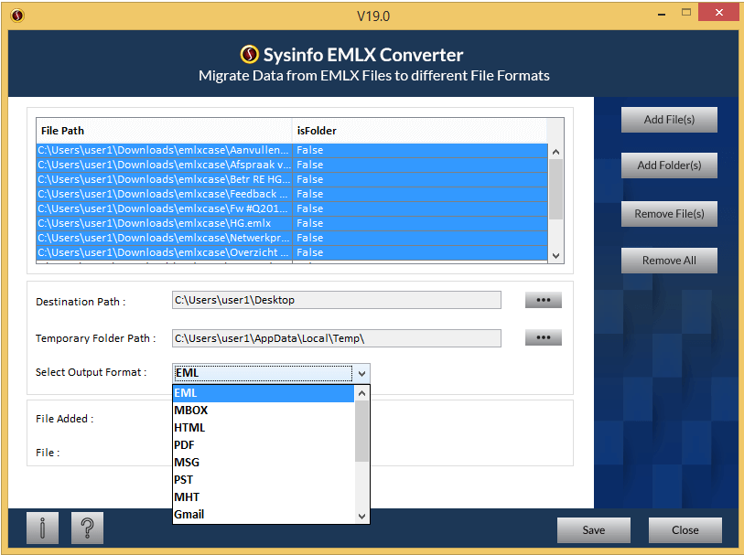The height and width of the screenshot is (555, 744).
Task: Select the Afspraak v... file row
Action: tap(292, 165)
